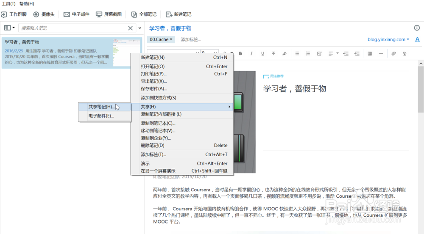This screenshot has height=234, width=424.
Task: Choose 移动到笔记本(V) entry
Action: 182,131
